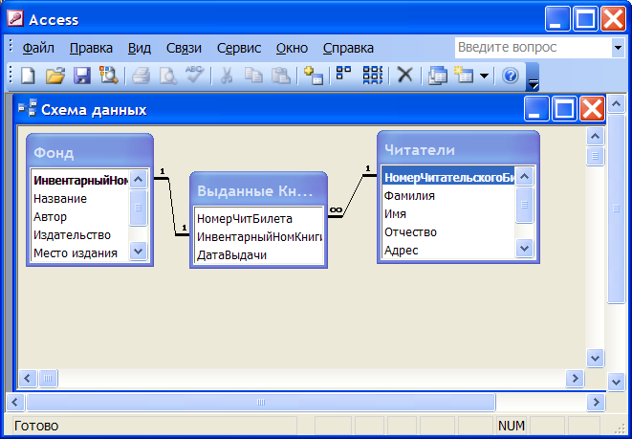This screenshot has height=439, width=632.
Task: Click Схема данных vertical scroll-up arrow
Action: [595, 136]
